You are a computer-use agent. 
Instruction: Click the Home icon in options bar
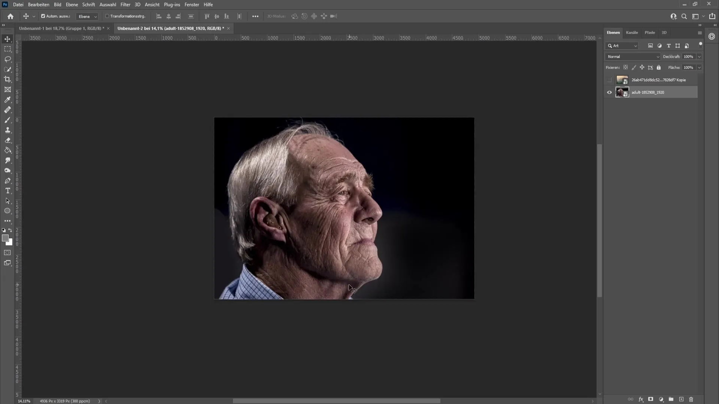(10, 16)
